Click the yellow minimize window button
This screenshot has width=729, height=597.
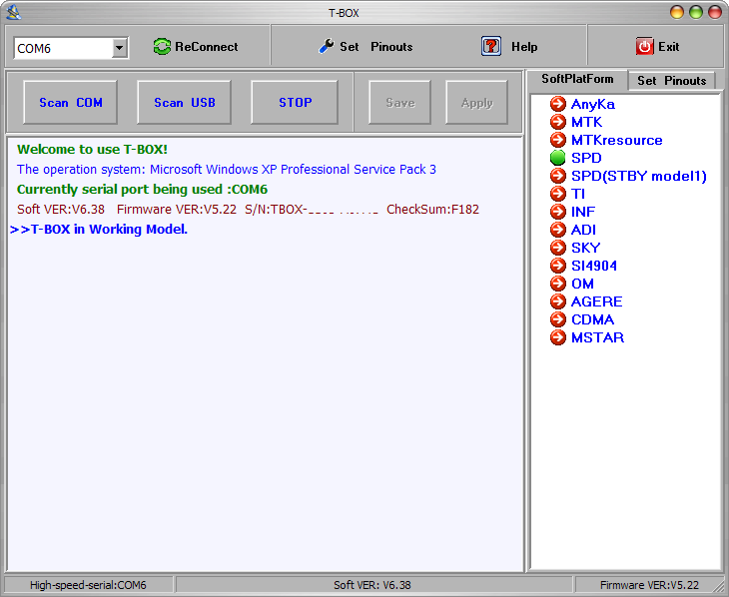[x=676, y=12]
